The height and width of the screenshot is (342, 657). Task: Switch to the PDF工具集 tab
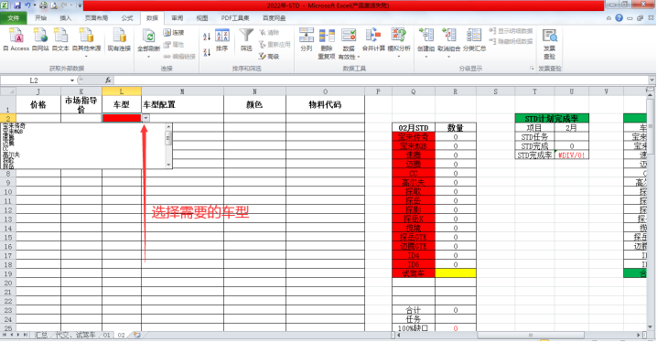pos(234,18)
